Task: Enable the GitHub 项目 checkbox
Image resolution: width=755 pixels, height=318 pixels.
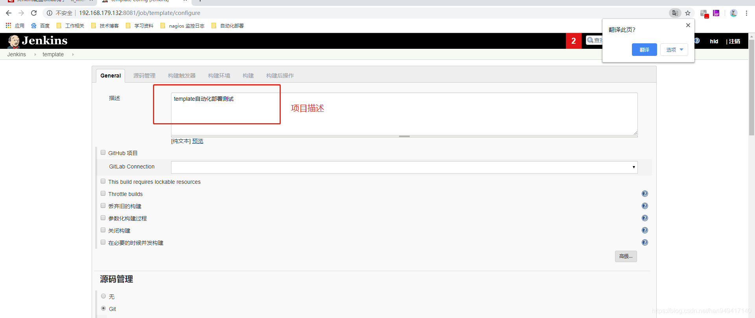Action: click(103, 152)
